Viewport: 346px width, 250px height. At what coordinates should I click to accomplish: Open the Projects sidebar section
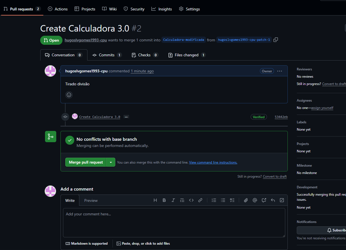(x=303, y=144)
